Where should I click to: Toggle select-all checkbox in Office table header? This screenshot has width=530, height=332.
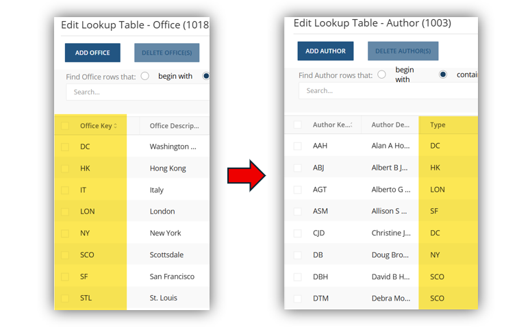pyautogui.click(x=65, y=125)
